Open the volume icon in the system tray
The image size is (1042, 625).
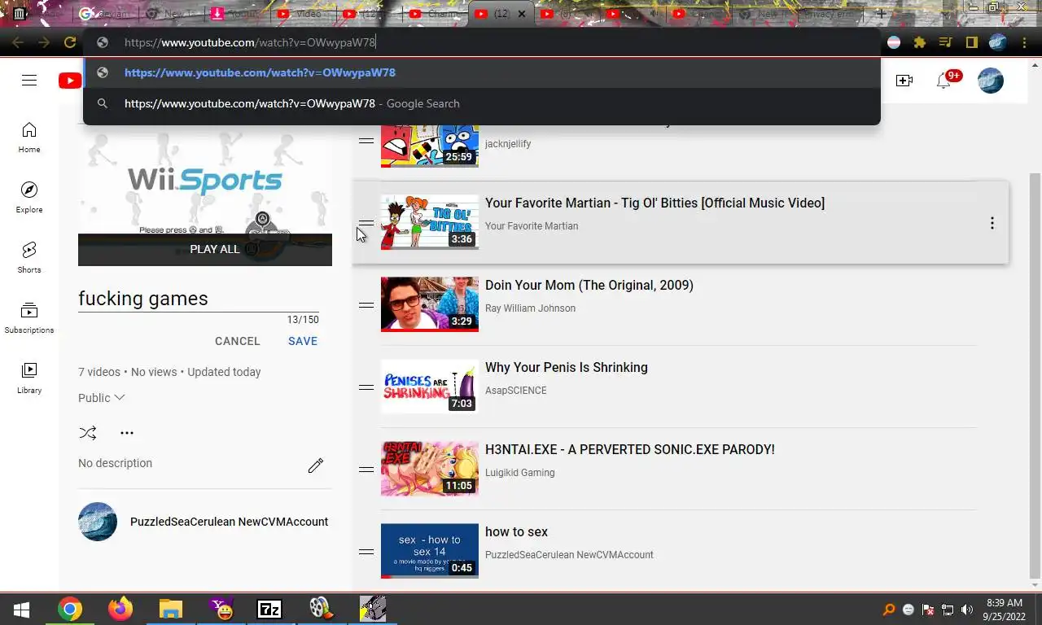coord(967,610)
